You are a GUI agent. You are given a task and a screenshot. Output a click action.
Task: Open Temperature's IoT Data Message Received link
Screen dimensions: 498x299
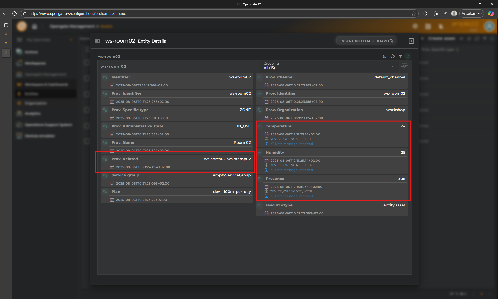tap(291, 144)
